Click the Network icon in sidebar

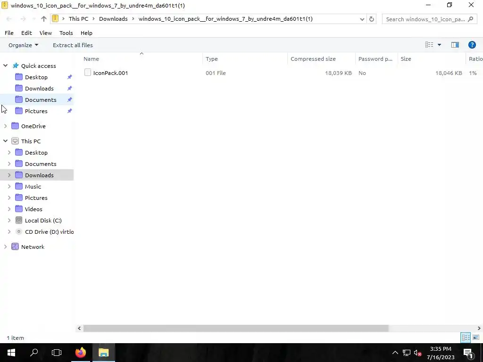click(15, 247)
